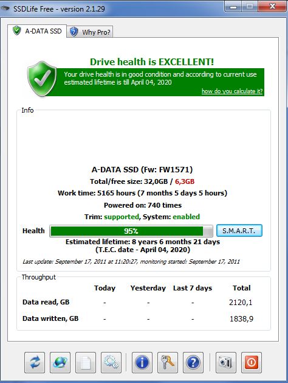The width and height of the screenshot is (288, 383).
Task: Select the A-DATA SSD tab
Action: [37, 31]
